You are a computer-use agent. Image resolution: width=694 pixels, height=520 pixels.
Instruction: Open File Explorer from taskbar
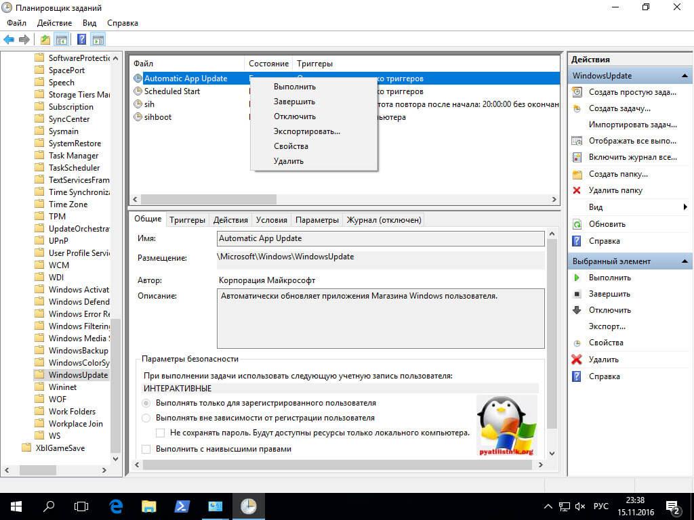pyautogui.click(x=148, y=506)
